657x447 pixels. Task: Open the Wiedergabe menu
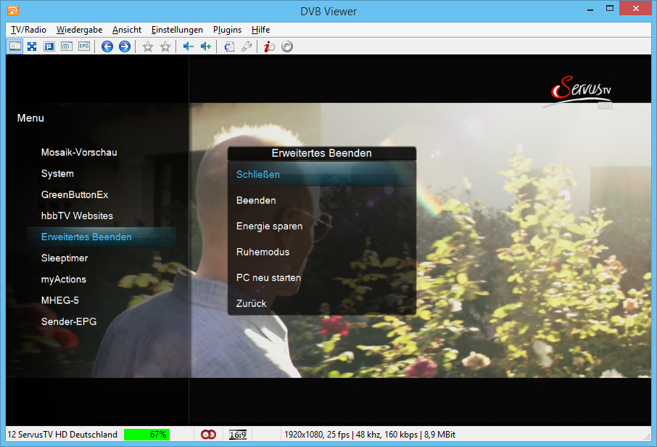click(x=79, y=30)
